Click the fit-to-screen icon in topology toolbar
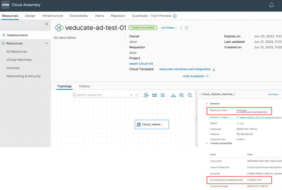 (173, 95)
